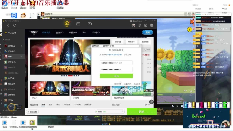This screenshot has width=233, height=131.
Task: Switch to the 直播 content tab
Action: click(x=43, y=105)
